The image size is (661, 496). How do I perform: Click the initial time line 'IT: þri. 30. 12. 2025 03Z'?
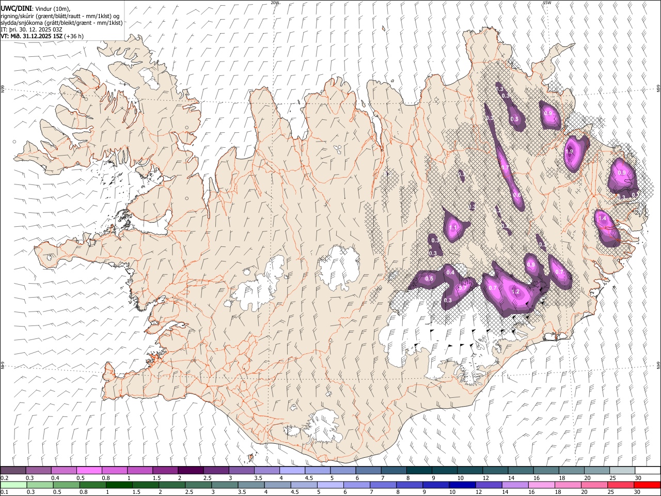32,29
